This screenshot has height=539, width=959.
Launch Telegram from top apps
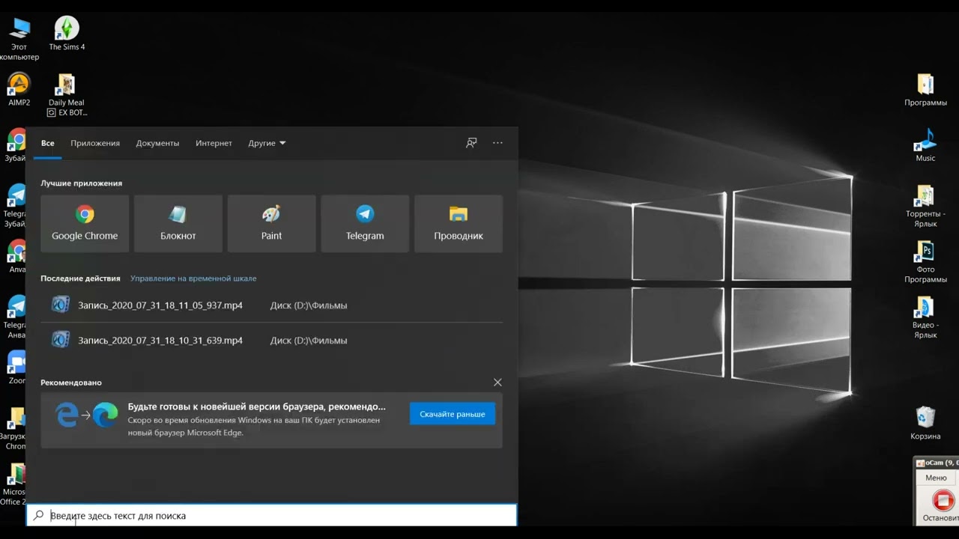[x=365, y=223]
